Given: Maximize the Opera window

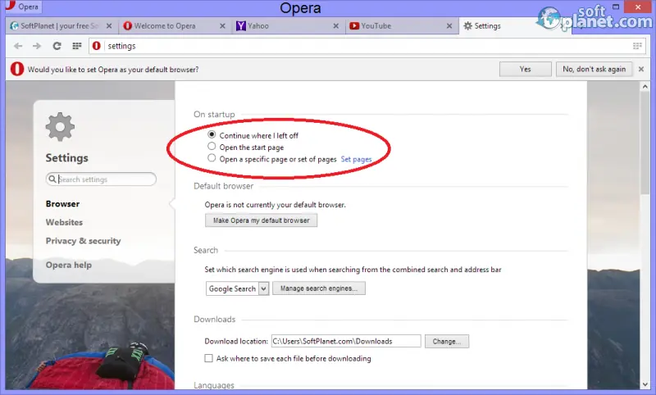Looking at the screenshot, I should 616,7.
